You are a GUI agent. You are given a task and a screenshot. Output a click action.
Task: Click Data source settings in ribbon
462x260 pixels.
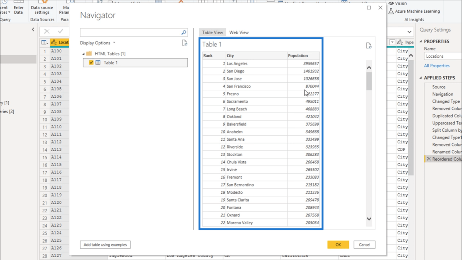click(x=42, y=10)
